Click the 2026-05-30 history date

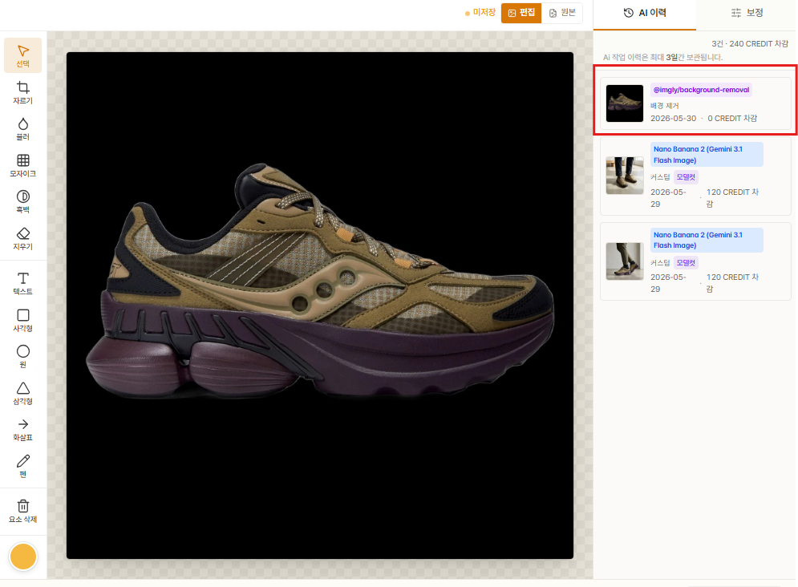point(673,118)
